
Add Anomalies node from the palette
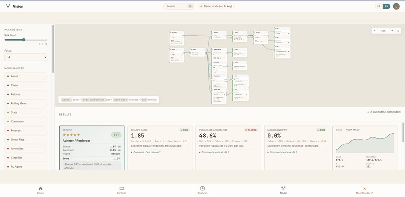click(x=26, y=148)
